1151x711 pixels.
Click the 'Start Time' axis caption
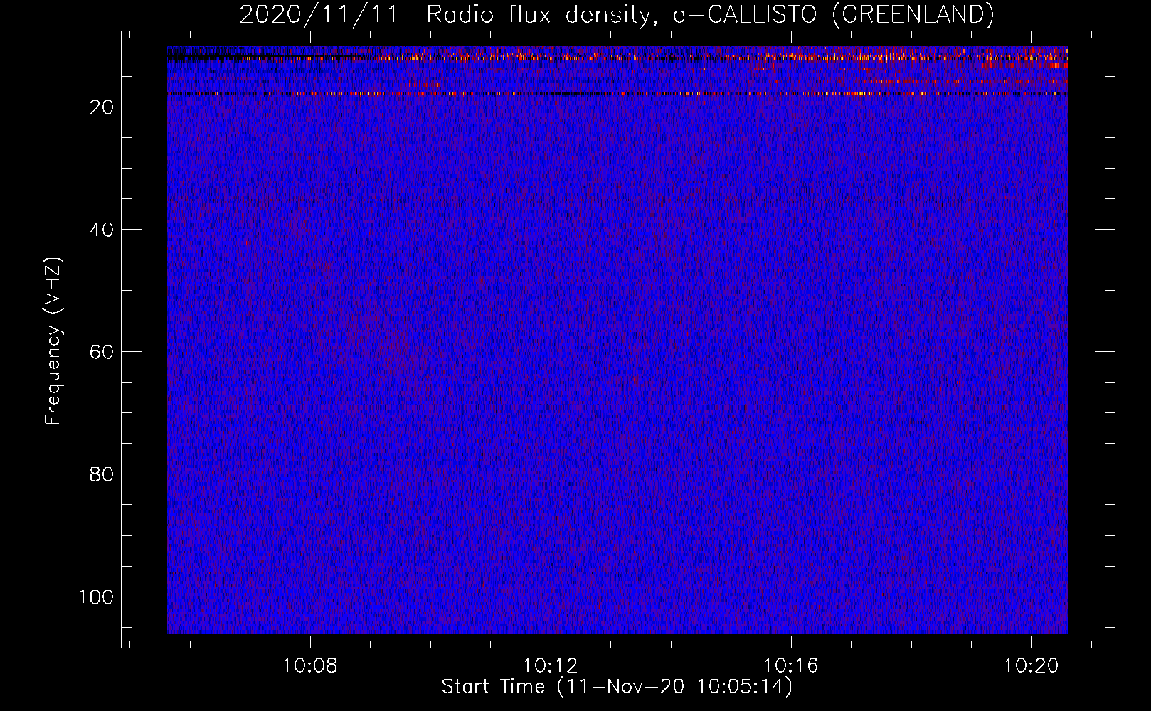tap(493, 686)
